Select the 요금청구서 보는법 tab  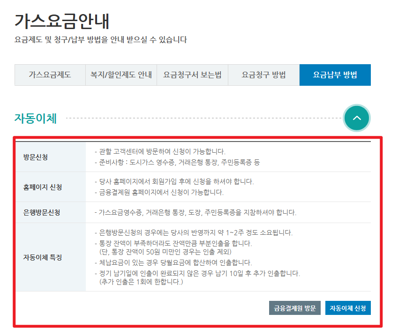tap(192, 75)
